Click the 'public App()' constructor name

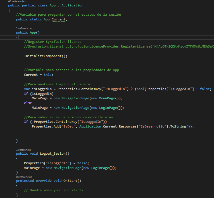click(x=33, y=32)
